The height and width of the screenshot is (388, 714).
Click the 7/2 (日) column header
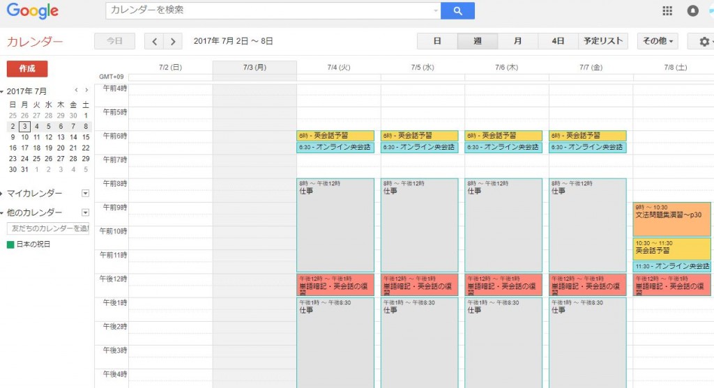coord(170,68)
